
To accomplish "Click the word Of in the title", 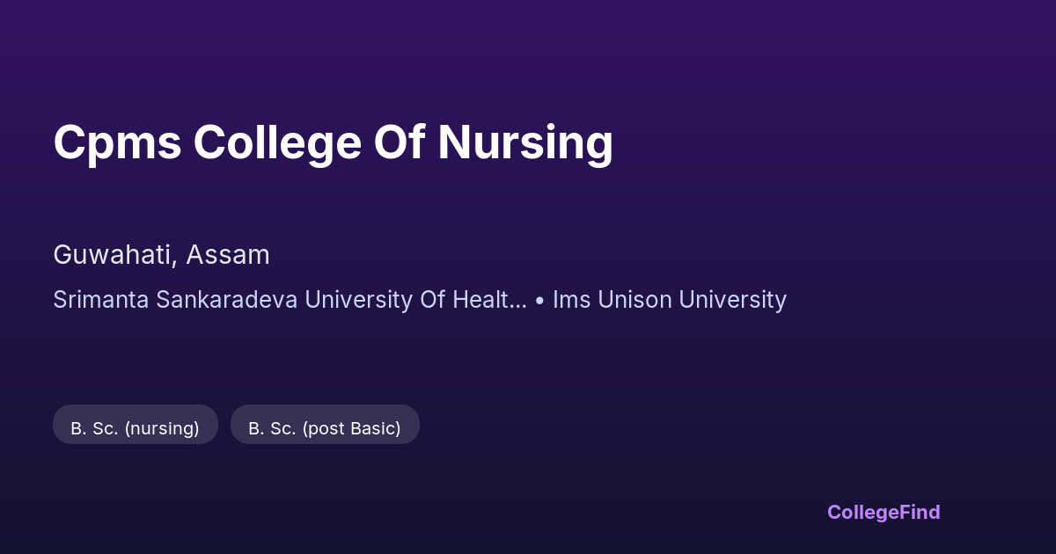I will pyautogui.click(x=399, y=142).
